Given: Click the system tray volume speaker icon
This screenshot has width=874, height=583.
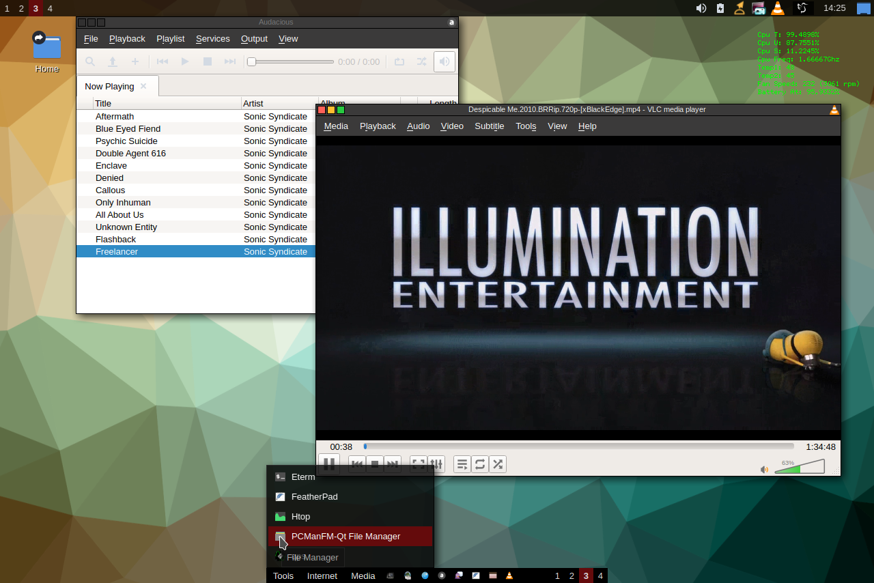Looking at the screenshot, I should [701, 8].
